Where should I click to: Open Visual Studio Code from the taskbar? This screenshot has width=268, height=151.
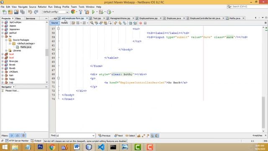[x=101, y=147]
